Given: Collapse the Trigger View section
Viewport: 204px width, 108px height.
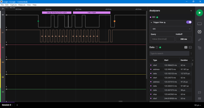Looking at the screenshot, I should [152, 22].
